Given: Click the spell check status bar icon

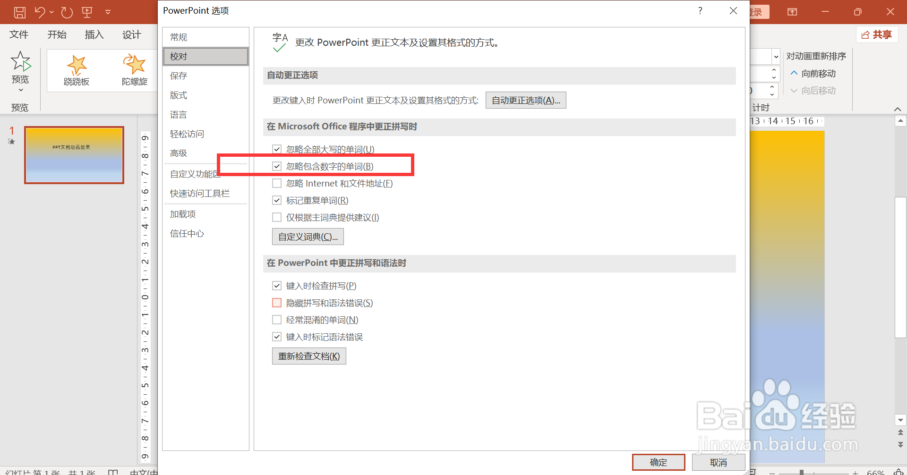Looking at the screenshot, I should click(x=112, y=472).
